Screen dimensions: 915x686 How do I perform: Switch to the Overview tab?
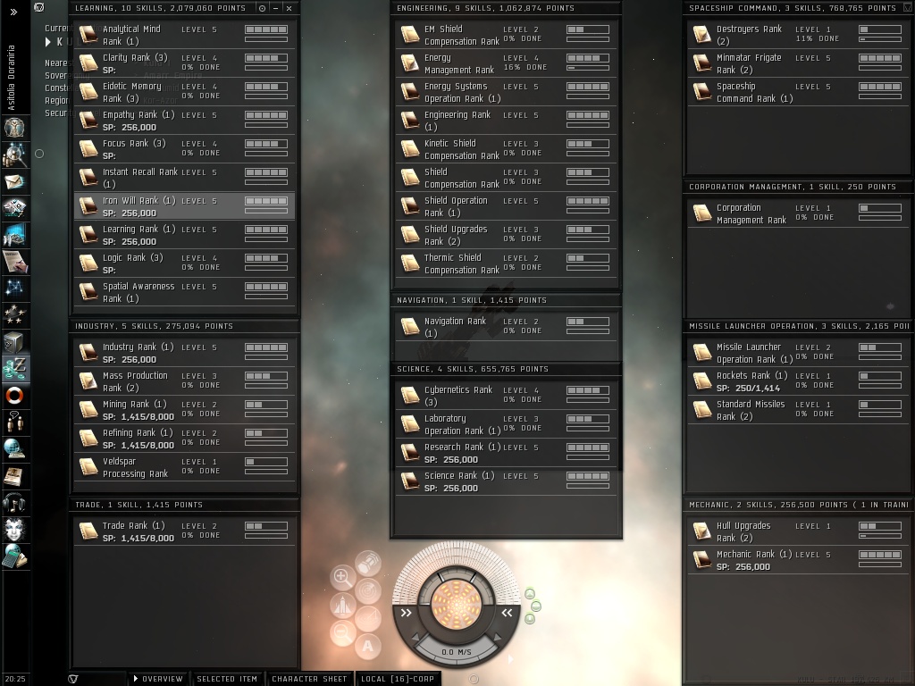pos(157,679)
